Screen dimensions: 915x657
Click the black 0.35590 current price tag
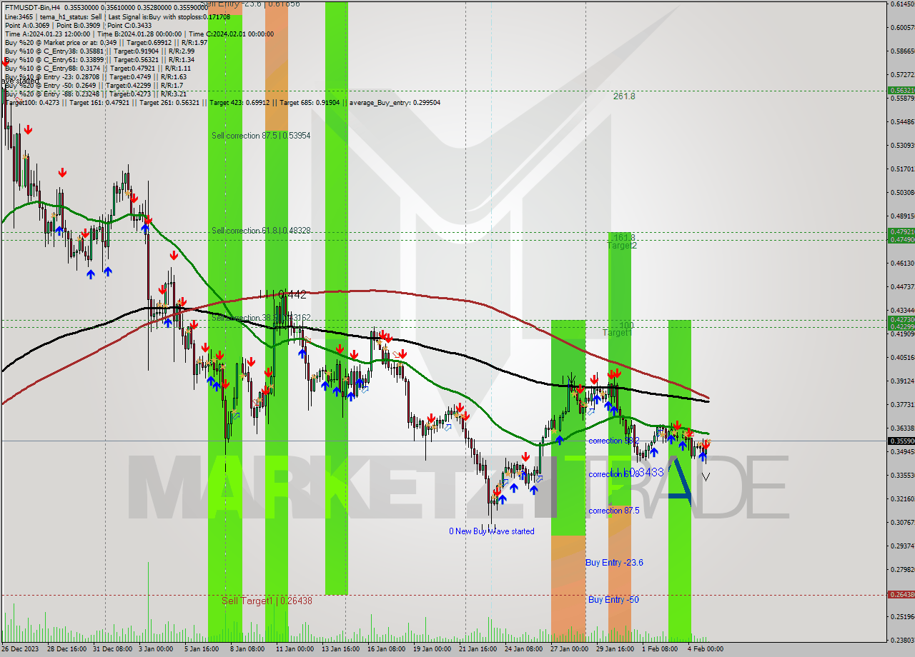click(901, 441)
